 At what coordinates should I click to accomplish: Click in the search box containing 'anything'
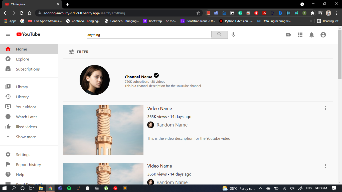tap(149, 35)
